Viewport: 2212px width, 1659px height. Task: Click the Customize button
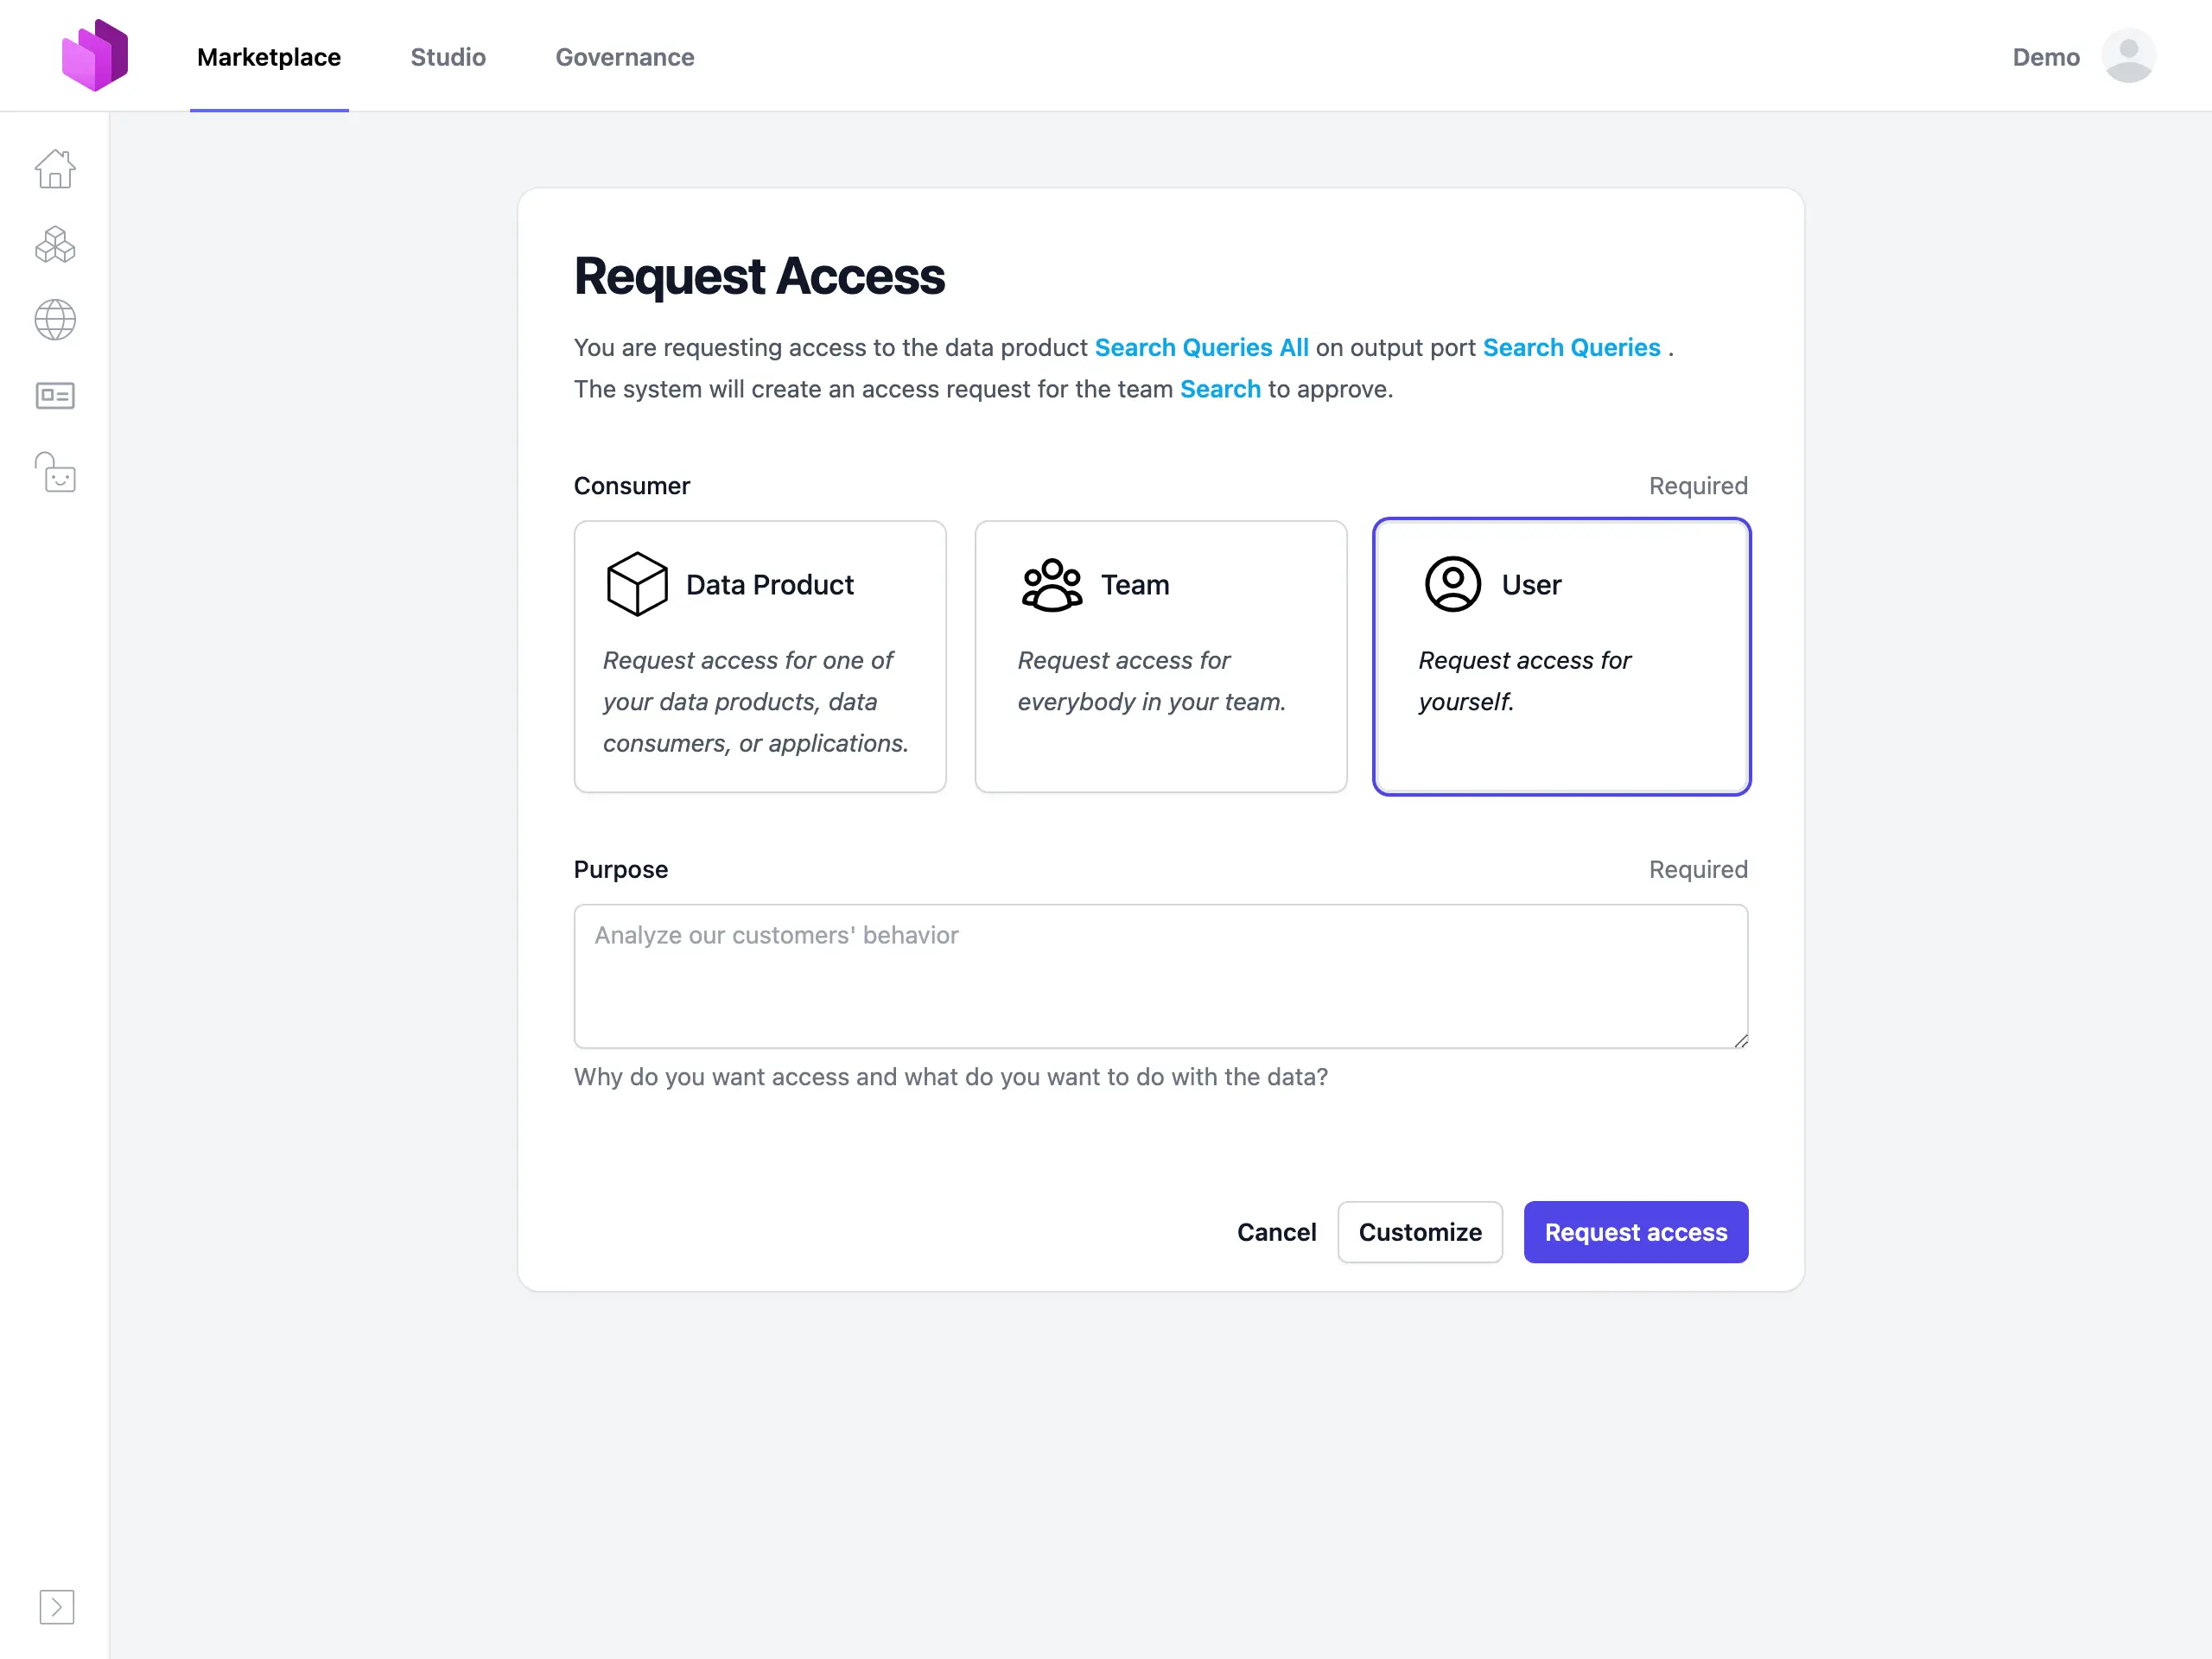pos(1419,1232)
